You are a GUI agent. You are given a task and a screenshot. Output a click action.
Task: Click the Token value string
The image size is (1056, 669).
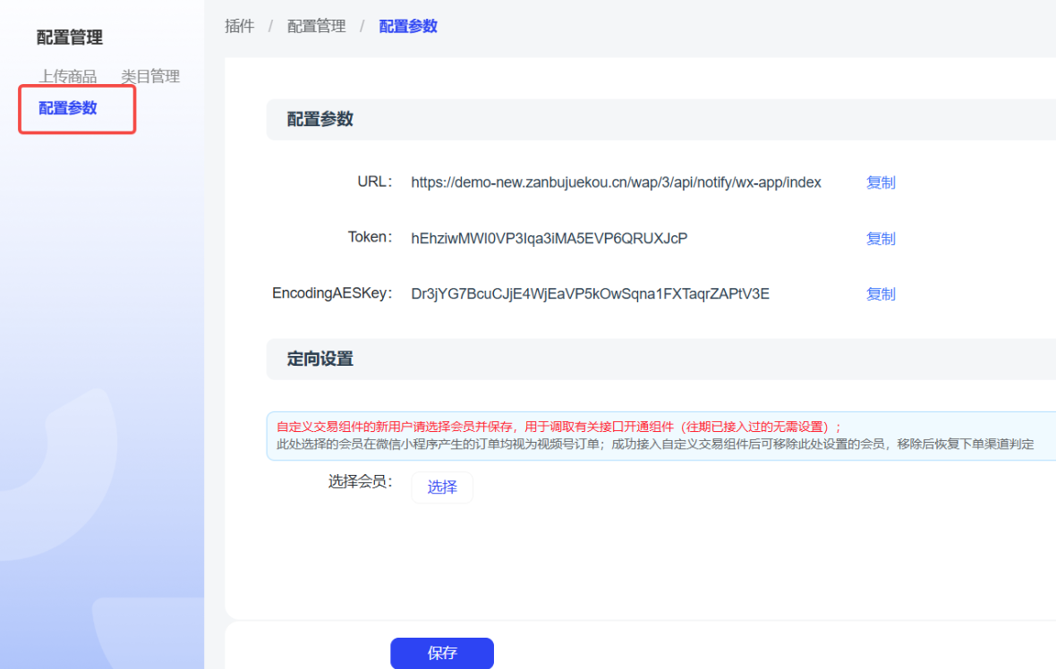tap(549, 239)
